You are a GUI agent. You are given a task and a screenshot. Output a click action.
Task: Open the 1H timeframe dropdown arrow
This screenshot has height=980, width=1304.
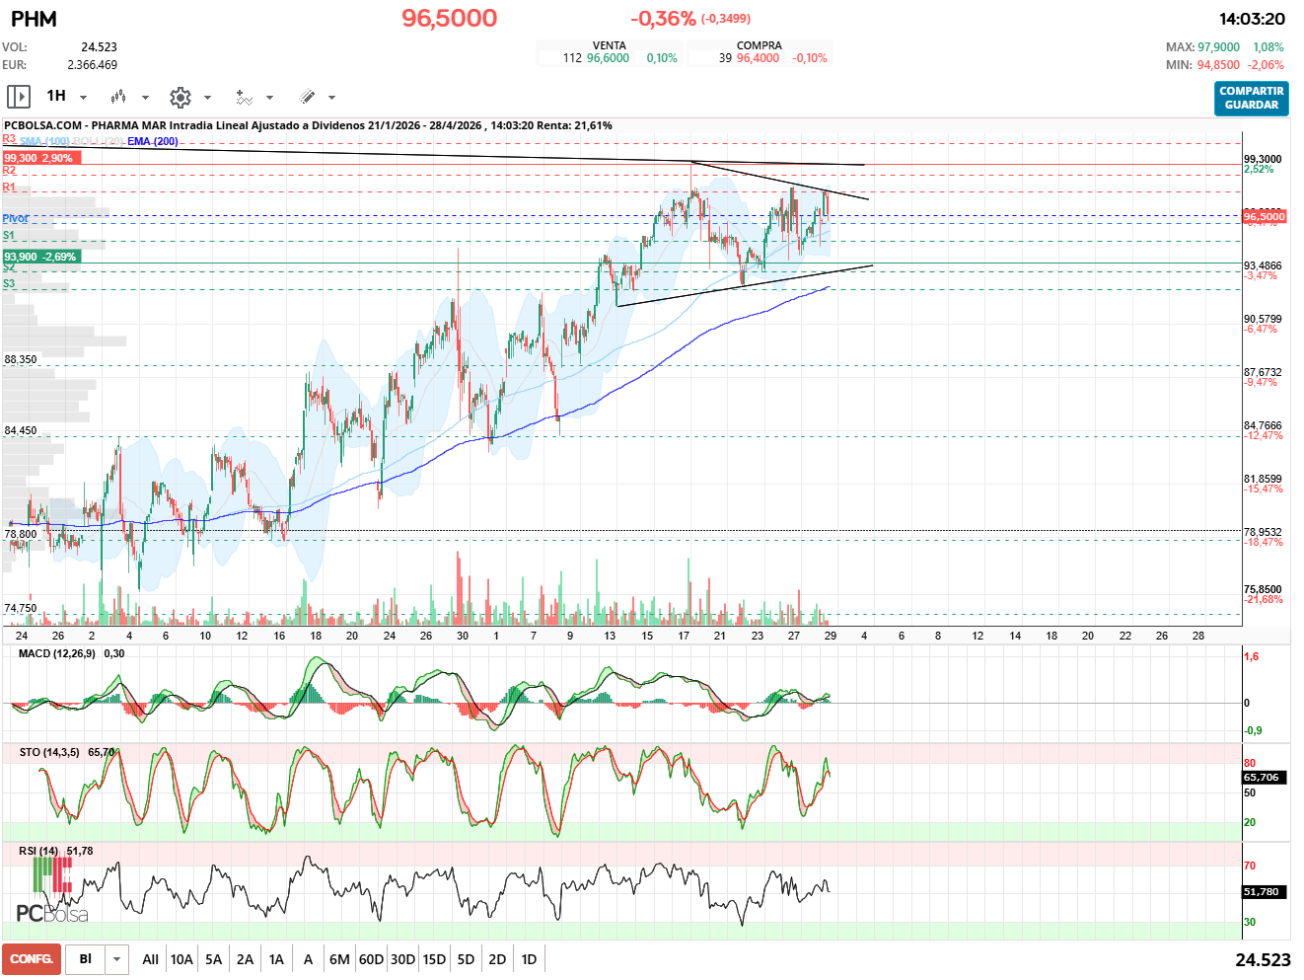pos(84,98)
